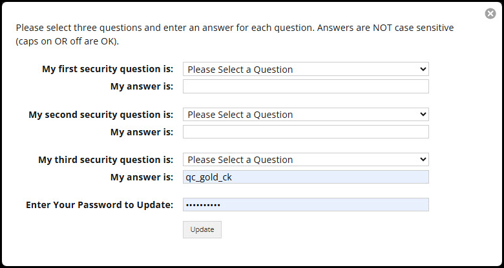Click the 'My second security question is:' label

[101, 115]
